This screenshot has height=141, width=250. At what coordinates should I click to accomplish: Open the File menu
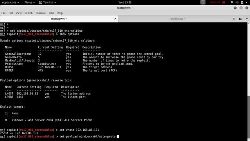[x=4, y=13]
